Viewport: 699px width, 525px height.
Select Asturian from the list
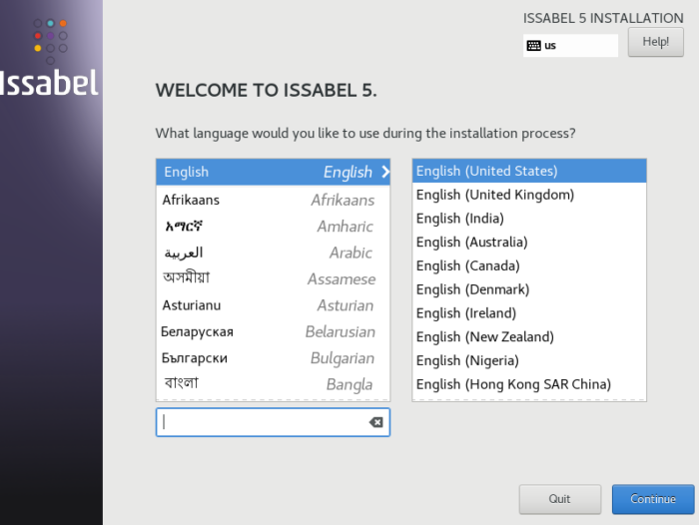tap(272, 305)
